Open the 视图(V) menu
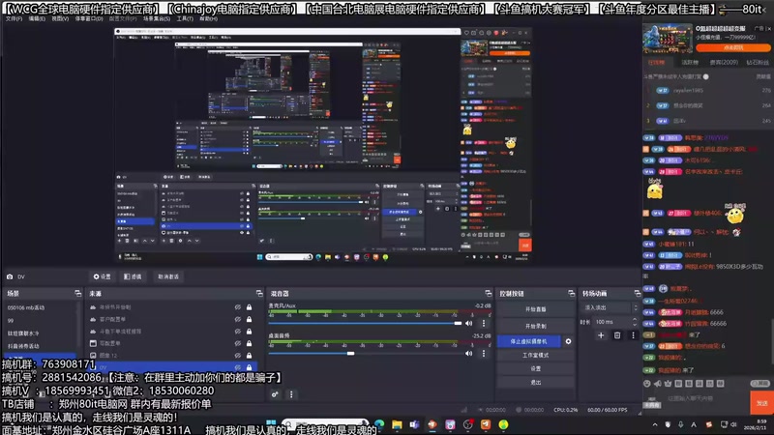 pyautogui.click(x=60, y=18)
